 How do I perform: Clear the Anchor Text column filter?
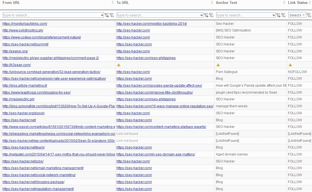283,15
